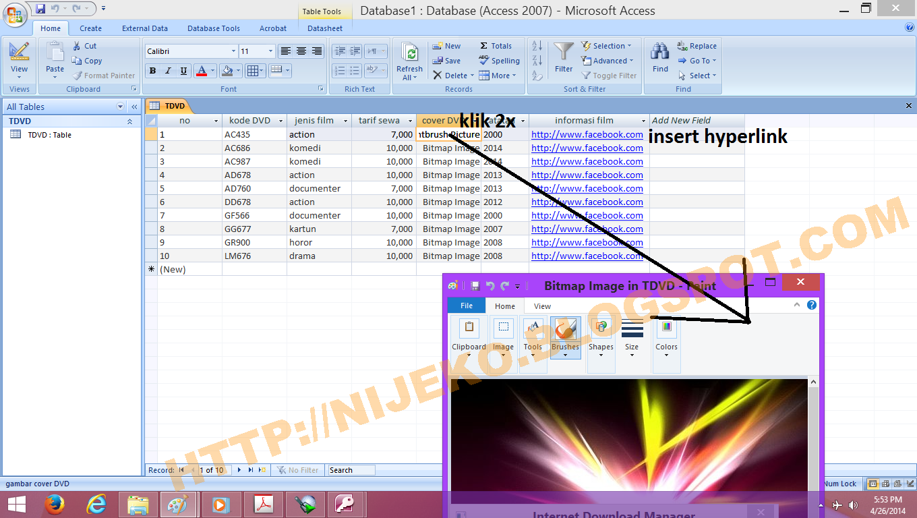Open facebook link in row 10
The width and height of the screenshot is (917, 518).
(587, 256)
